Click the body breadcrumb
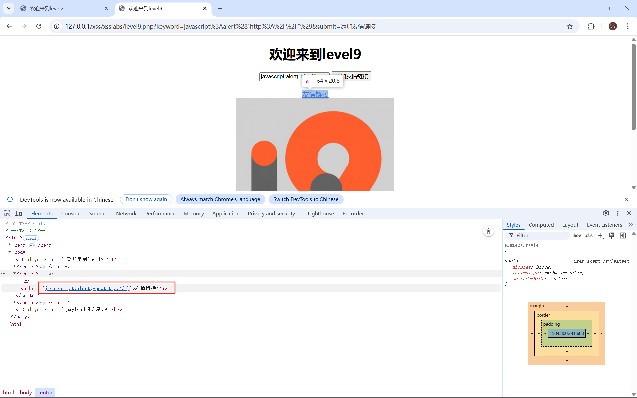The height and width of the screenshot is (398, 637). 26,393
